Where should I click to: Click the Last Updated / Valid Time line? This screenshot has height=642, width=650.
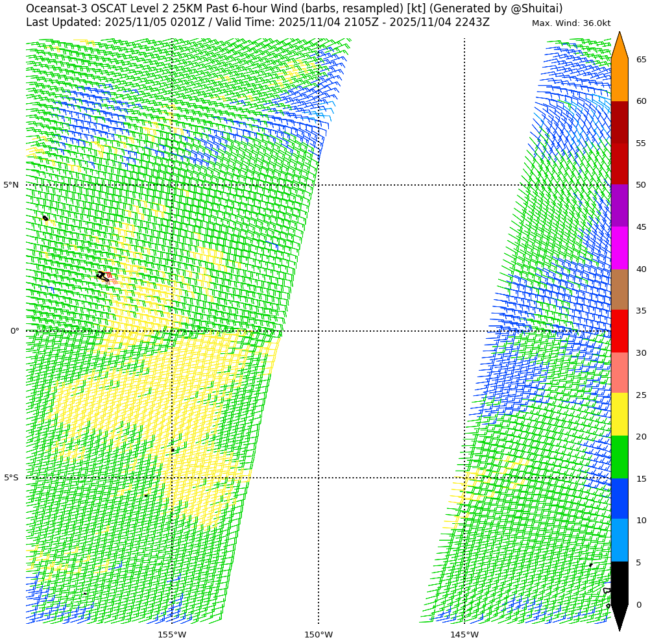(x=258, y=23)
